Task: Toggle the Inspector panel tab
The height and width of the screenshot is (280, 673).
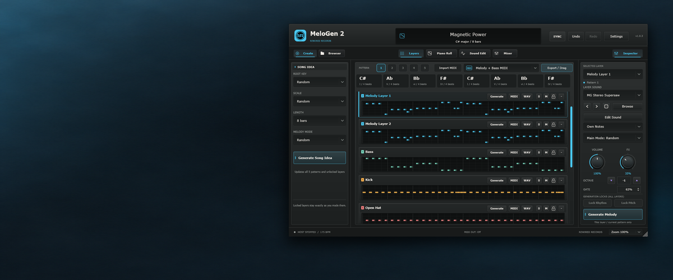Action: click(x=627, y=53)
